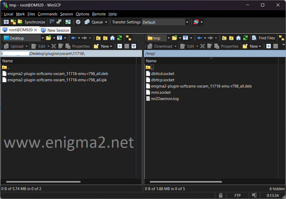Click local panel Open Directory folder icon
Screen dimensions: 286x199
point(49,38)
